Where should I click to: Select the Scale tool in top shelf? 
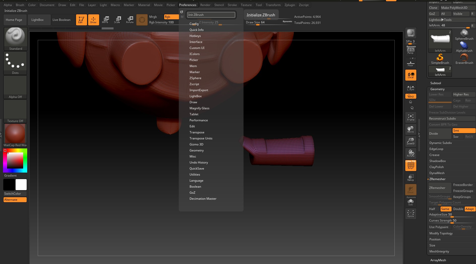117,20
